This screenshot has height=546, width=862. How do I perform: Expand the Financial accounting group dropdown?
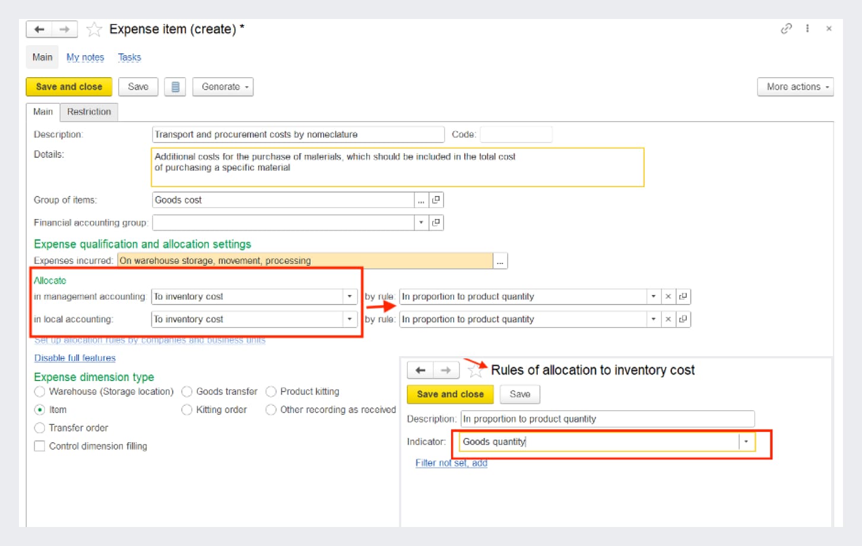click(x=421, y=223)
